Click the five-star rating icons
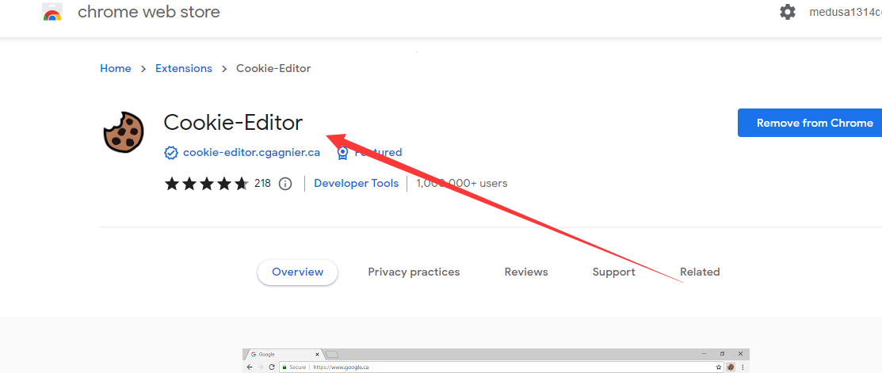The height and width of the screenshot is (373, 882). click(206, 184)
